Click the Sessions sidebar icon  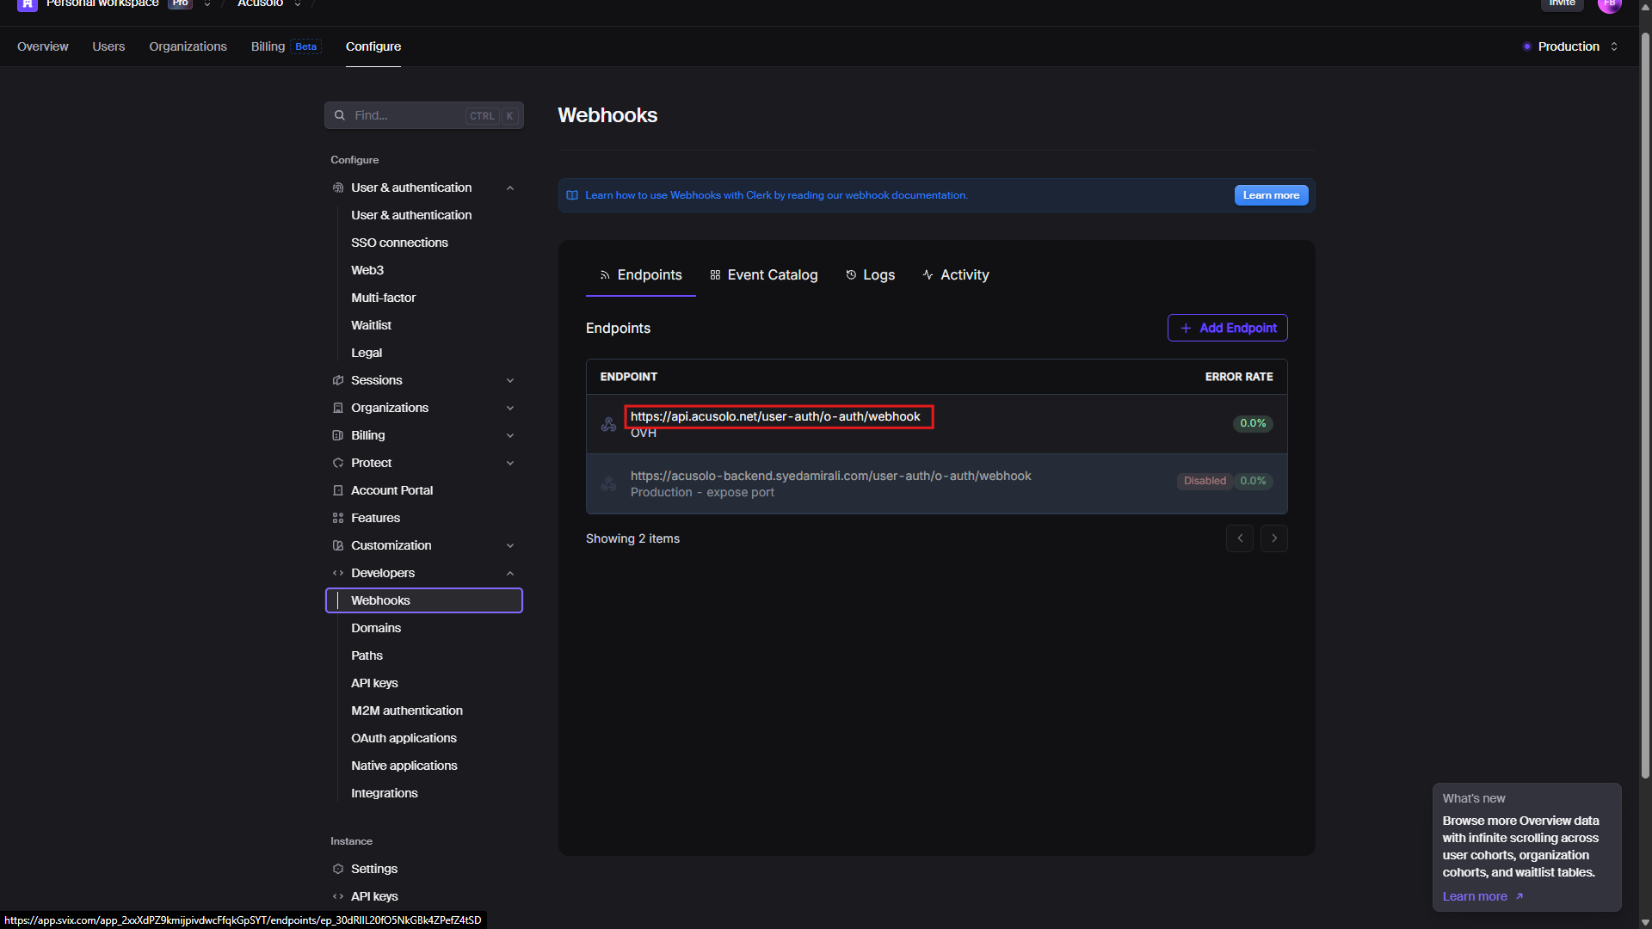[338, 380]
